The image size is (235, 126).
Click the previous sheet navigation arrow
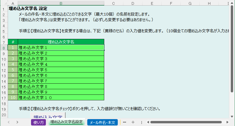point(9,122)
